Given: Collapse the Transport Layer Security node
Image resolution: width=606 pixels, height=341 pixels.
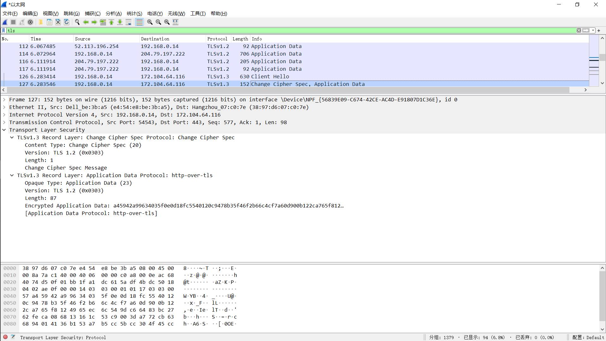Looking at the screenshot, I should (x=4, y=130).
